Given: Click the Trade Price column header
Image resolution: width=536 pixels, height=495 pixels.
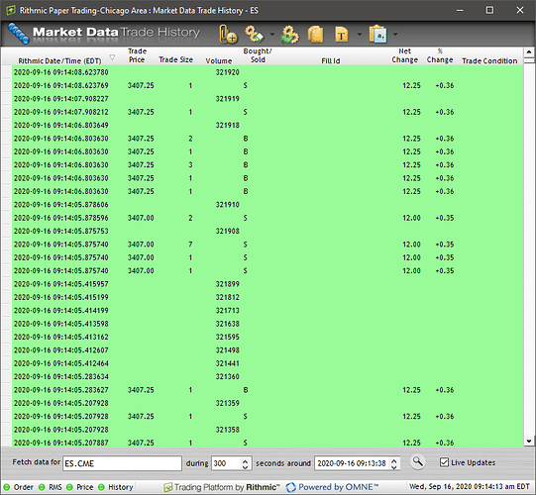Looking at the screenshot, I should (137, 55).
